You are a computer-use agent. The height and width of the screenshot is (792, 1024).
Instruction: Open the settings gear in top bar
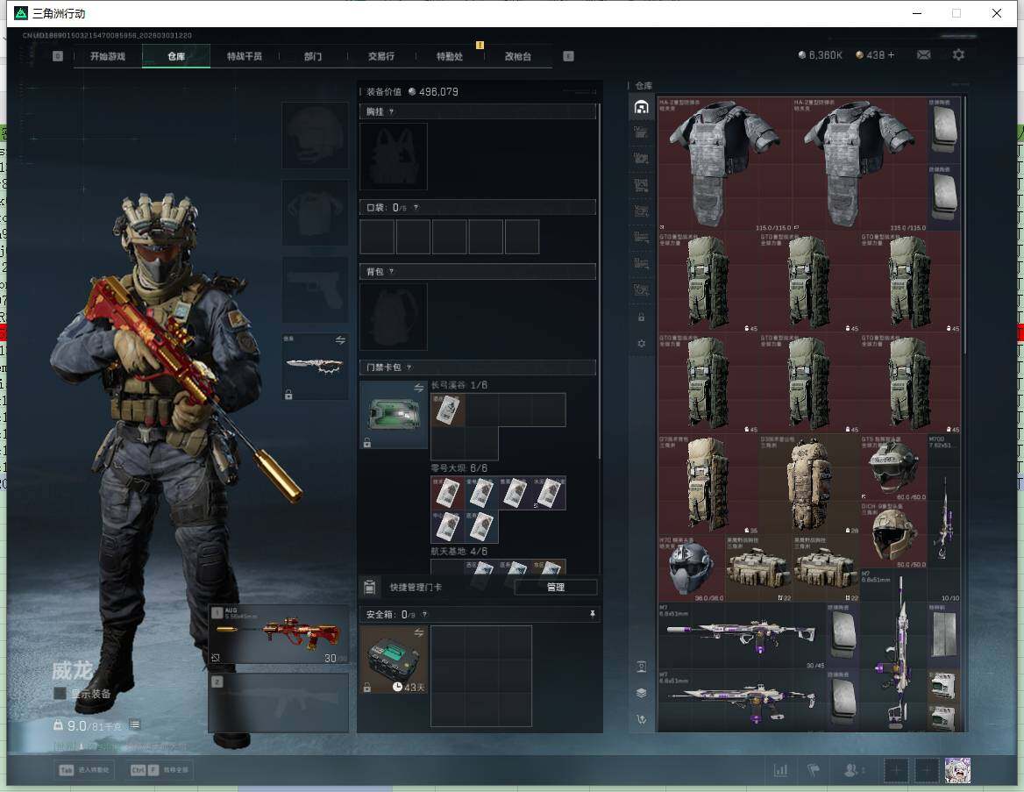[958, 55]
